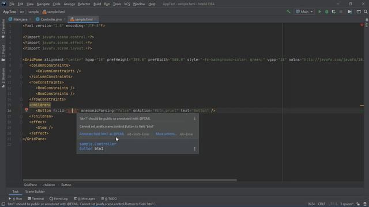Viewport: 369px width, 207px height.
Task: Click the red error bulb on line 16
Action: point(27,110)
